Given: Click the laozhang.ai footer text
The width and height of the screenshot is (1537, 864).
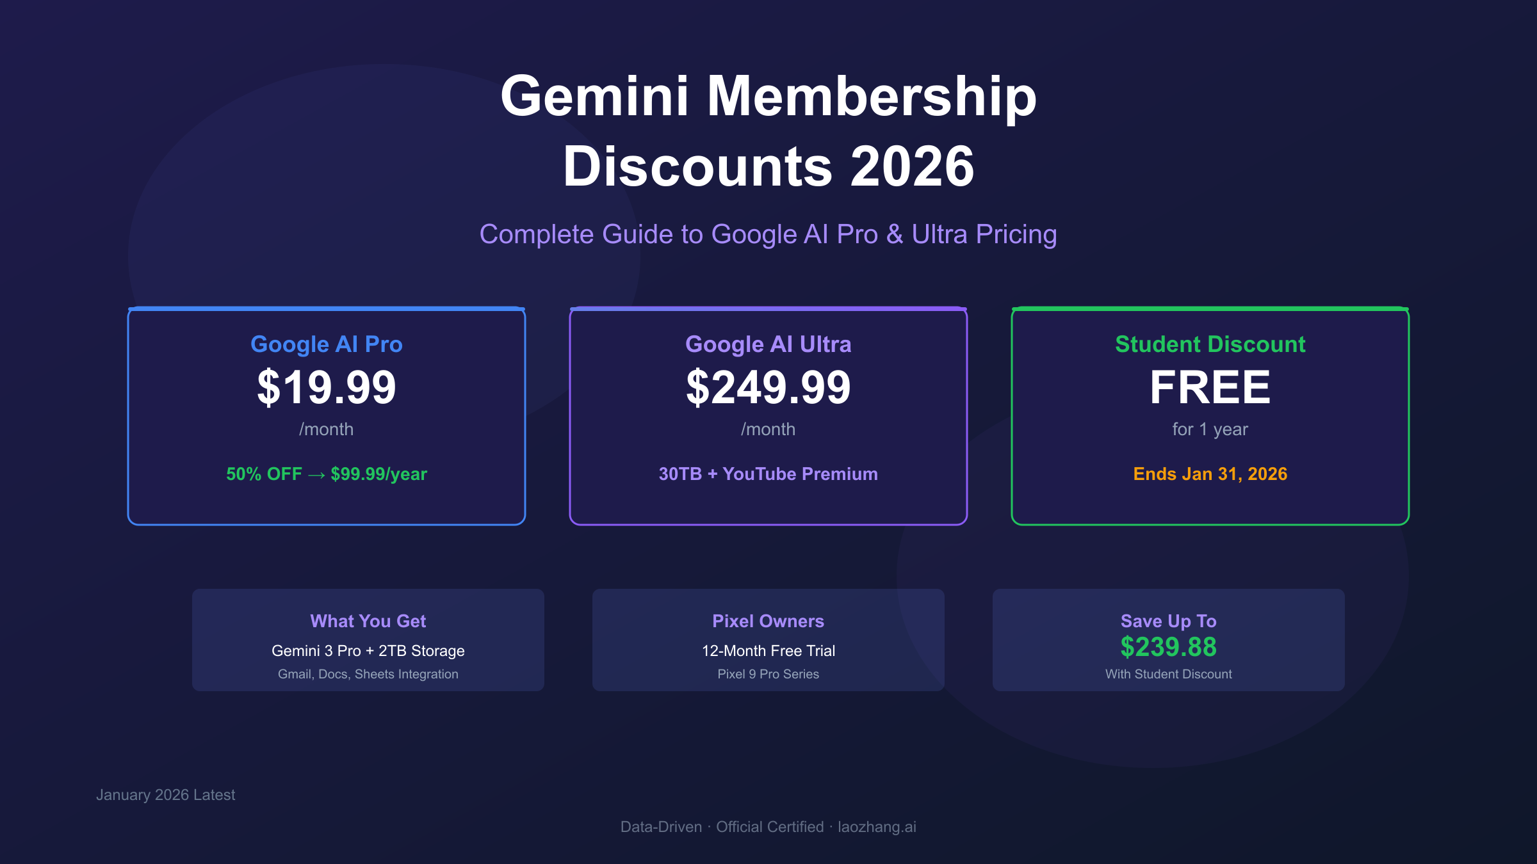Looking at the screenshot, I should [877, 827].
